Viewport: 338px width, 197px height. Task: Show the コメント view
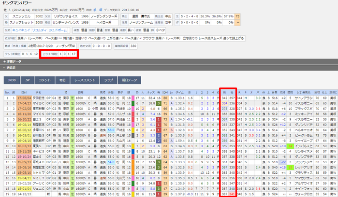point(44,80)
